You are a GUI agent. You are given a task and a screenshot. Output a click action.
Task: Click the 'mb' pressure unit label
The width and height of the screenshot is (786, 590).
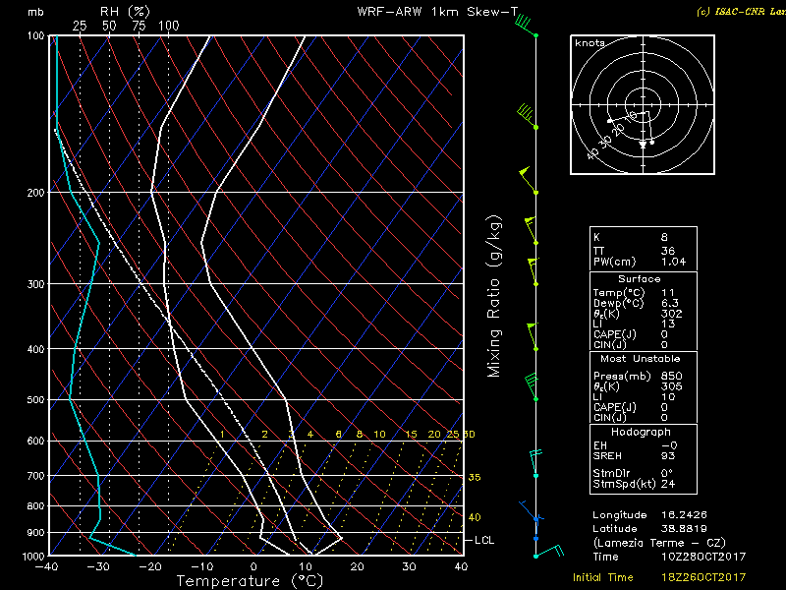coord(35,12)
